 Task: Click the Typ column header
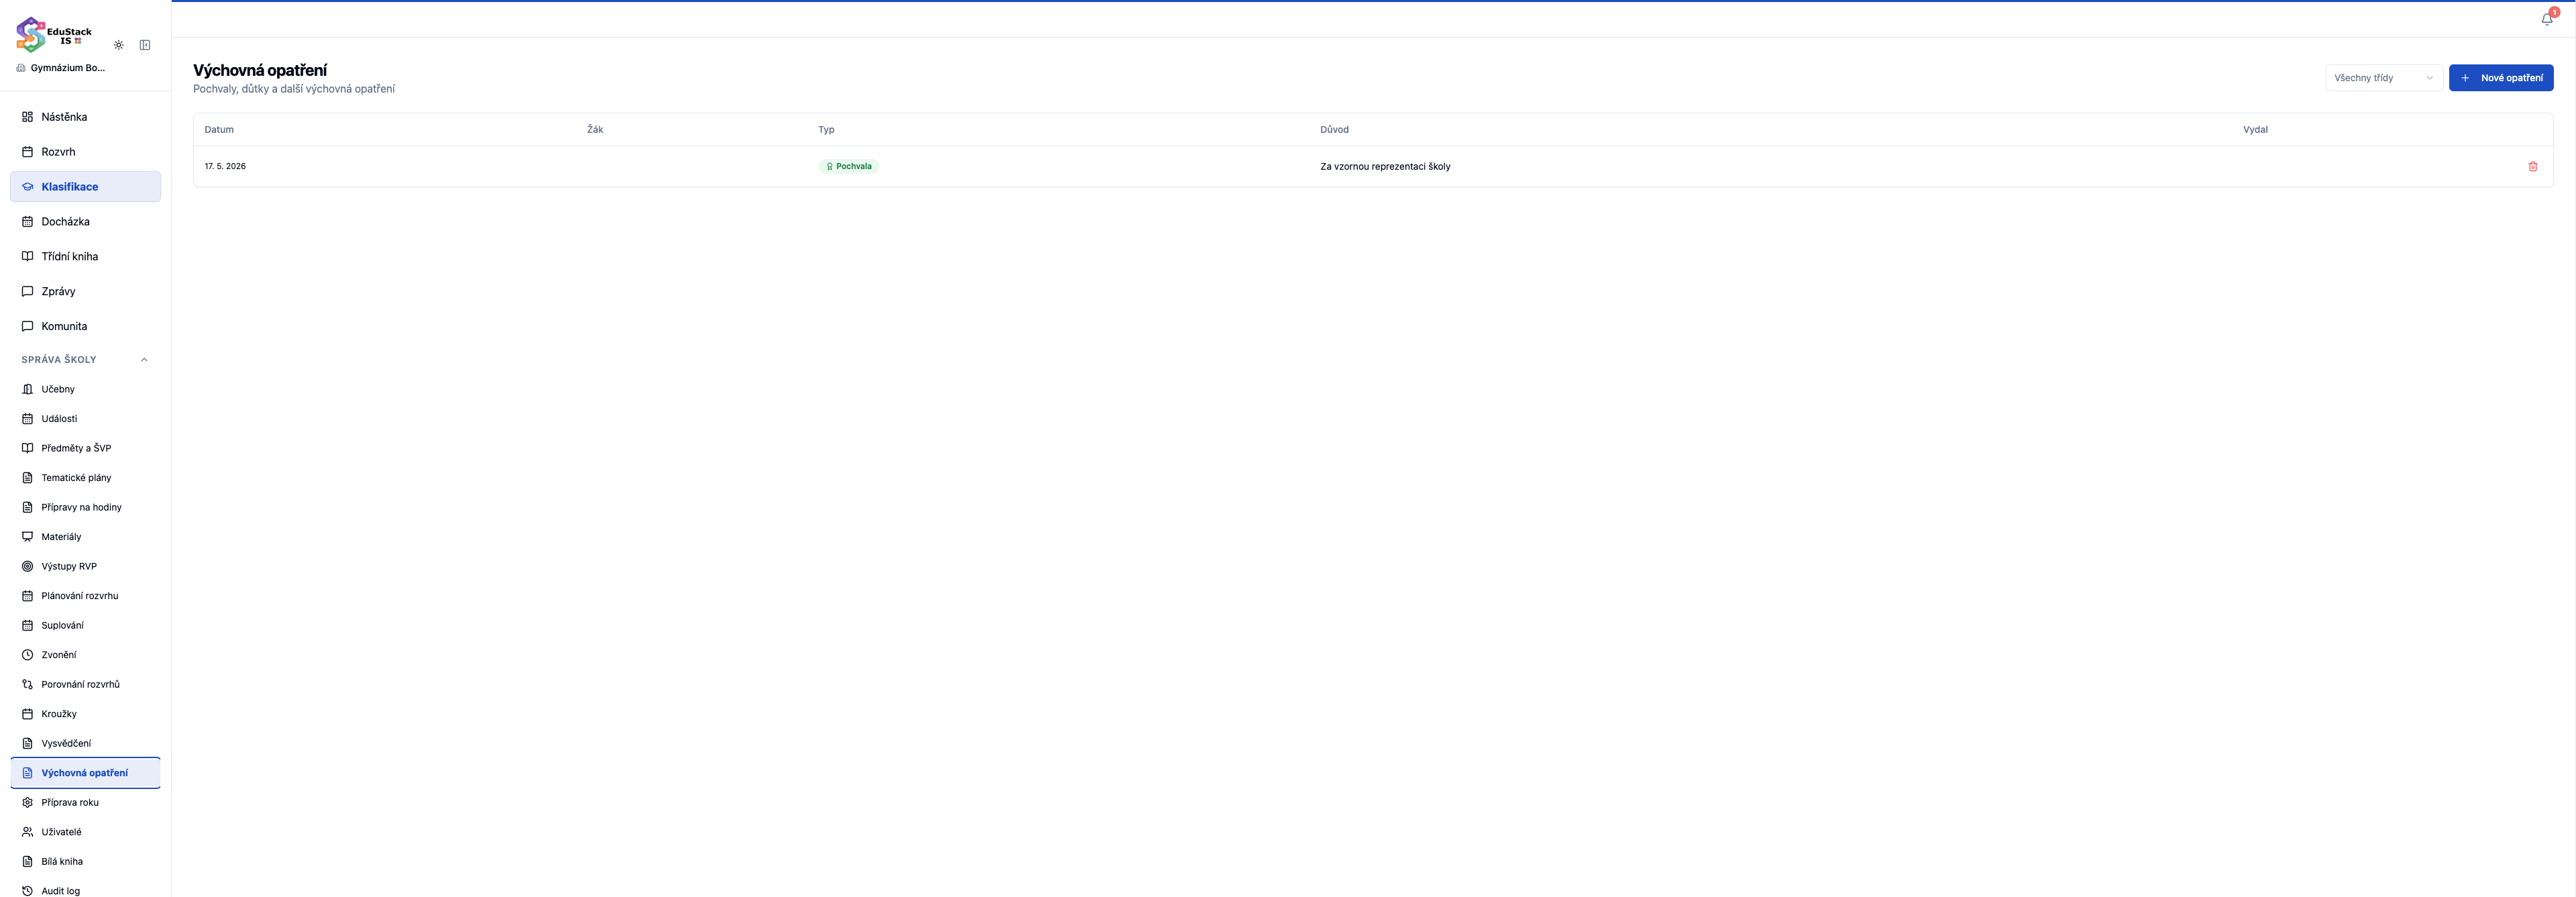click(826, 130)
